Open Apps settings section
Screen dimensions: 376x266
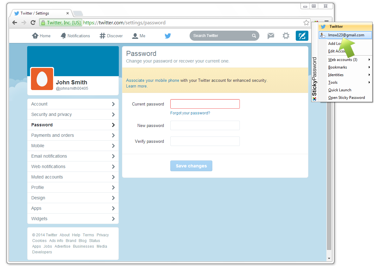73,208
